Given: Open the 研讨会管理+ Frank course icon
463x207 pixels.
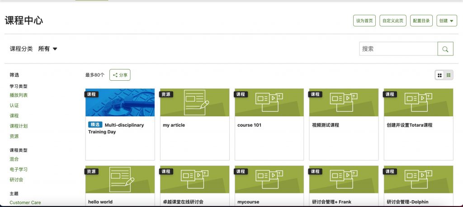Looking at the screenshot, I should pyautogui.click(x=344, y=179).
